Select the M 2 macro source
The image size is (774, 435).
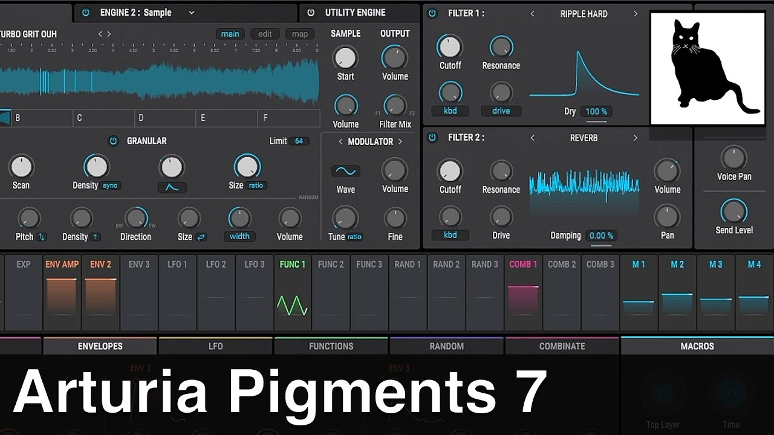(x=677, y=293)
